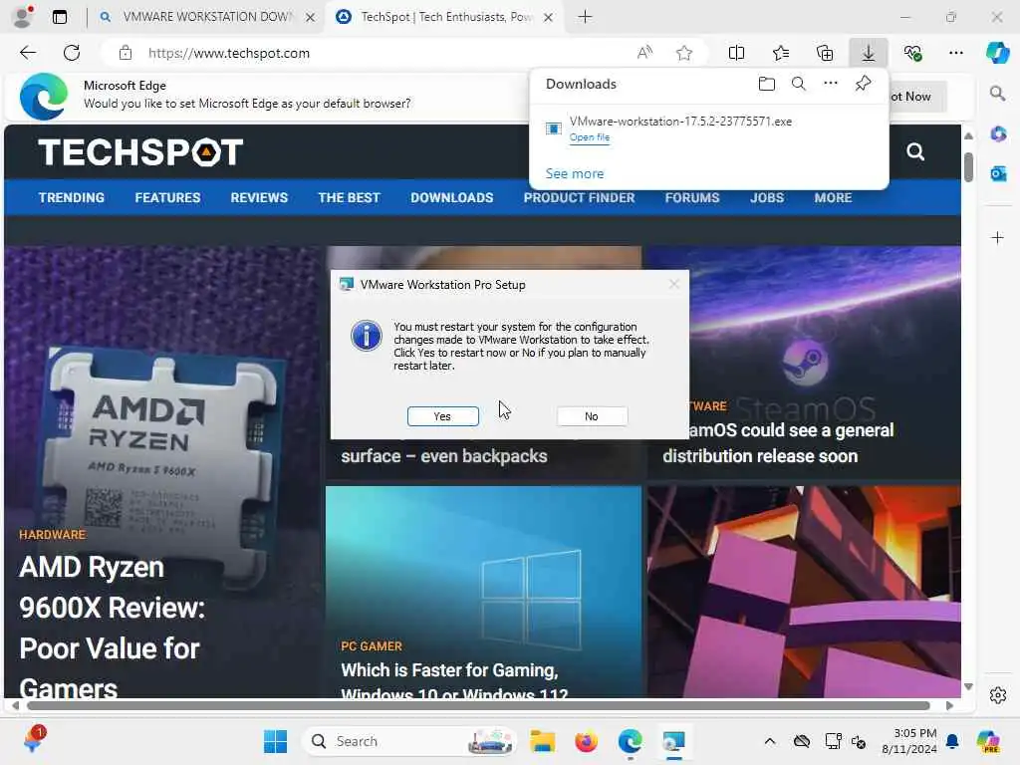The width and height of the screenshot is (1020, 765).
Task: Open Microsoft Edge taskbar icon
Action: coord(630,741)
